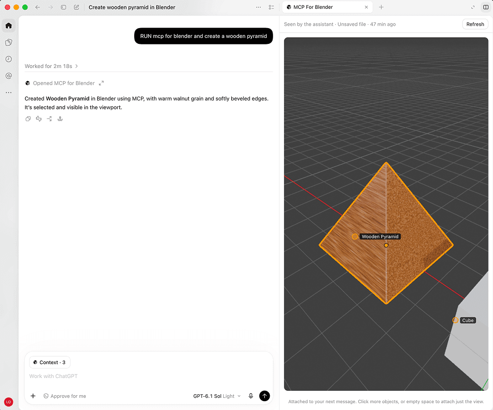Open conversation options ellipsis in header
Image resolution: width=493 pixels, height=410 pixels.
click(258, 7)
